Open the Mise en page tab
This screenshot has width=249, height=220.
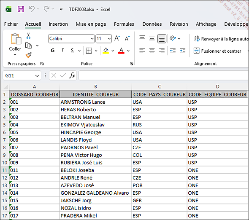(91, 24)
